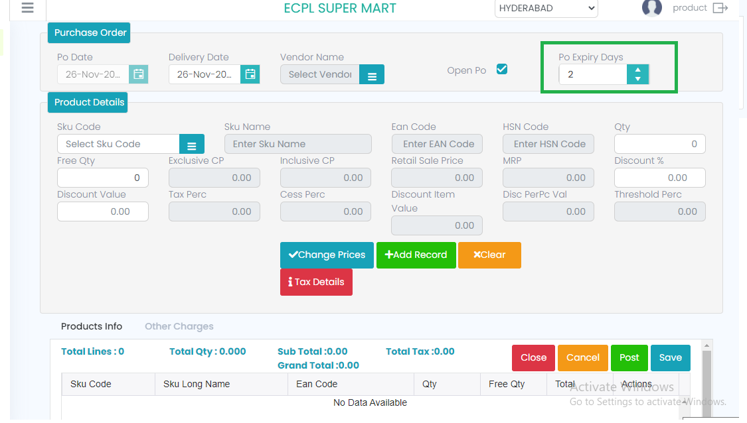Image resolution: width=747 pixels, height=423 pixels.
Task: Click the Product Details section label
Action: click(x=88, y=102)
